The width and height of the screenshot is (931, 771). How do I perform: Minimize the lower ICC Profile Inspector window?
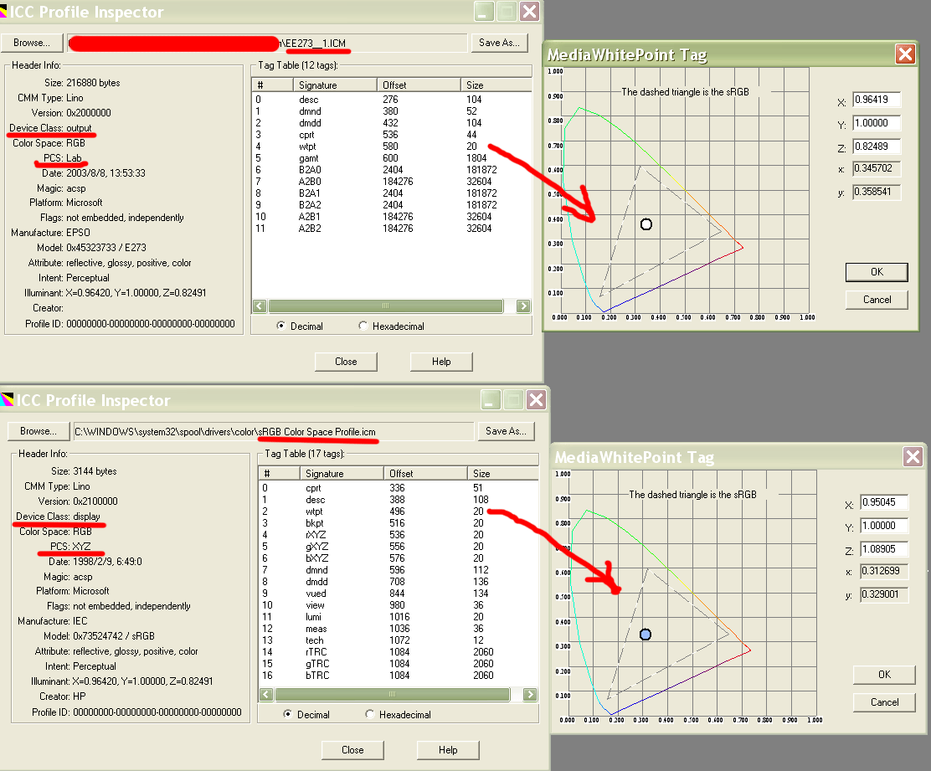(x=491, y=399)
